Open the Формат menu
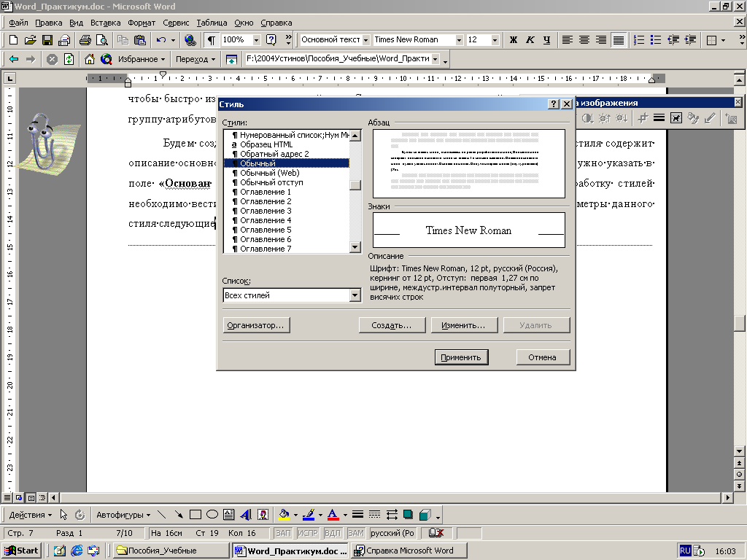The height and width of the screenshot is (560, 747). coord(142,23)
